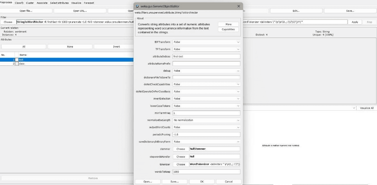Open the outputWordCounts dropdown
Image resolution: width=377 pixels, height=185 pixels.
pos(206,127)
